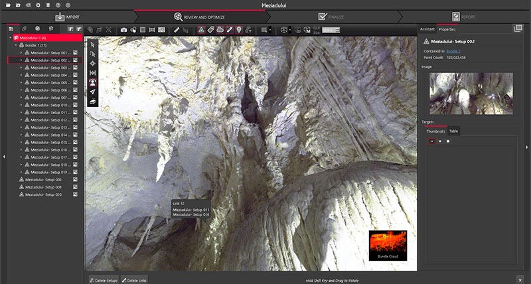Screen dimensions: 531x284
Task: Switch to the Assistant tab
Action: (427, 29)
